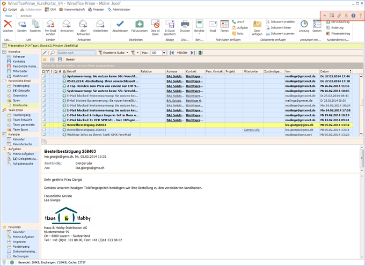Jump to first page of results
The width and height of the screenshot is (365, 266).
(x=172, y=53)
